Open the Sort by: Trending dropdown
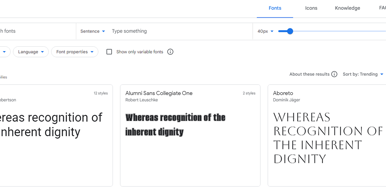 click(363, 74)
